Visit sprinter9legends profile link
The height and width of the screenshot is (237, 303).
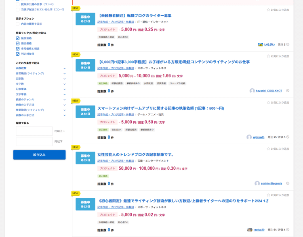click(x=271, y=183)
